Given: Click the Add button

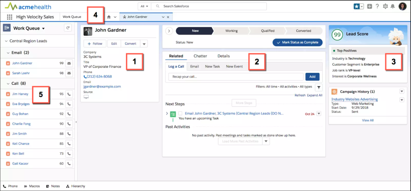Looking at the screenshot, I should coord(312,77).
